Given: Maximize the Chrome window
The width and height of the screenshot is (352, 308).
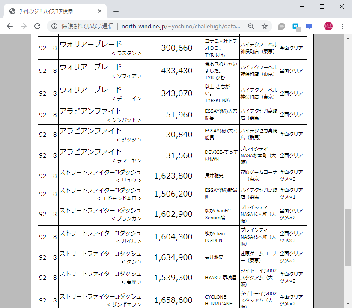Looking at the screenshot, I should [322, 6].
